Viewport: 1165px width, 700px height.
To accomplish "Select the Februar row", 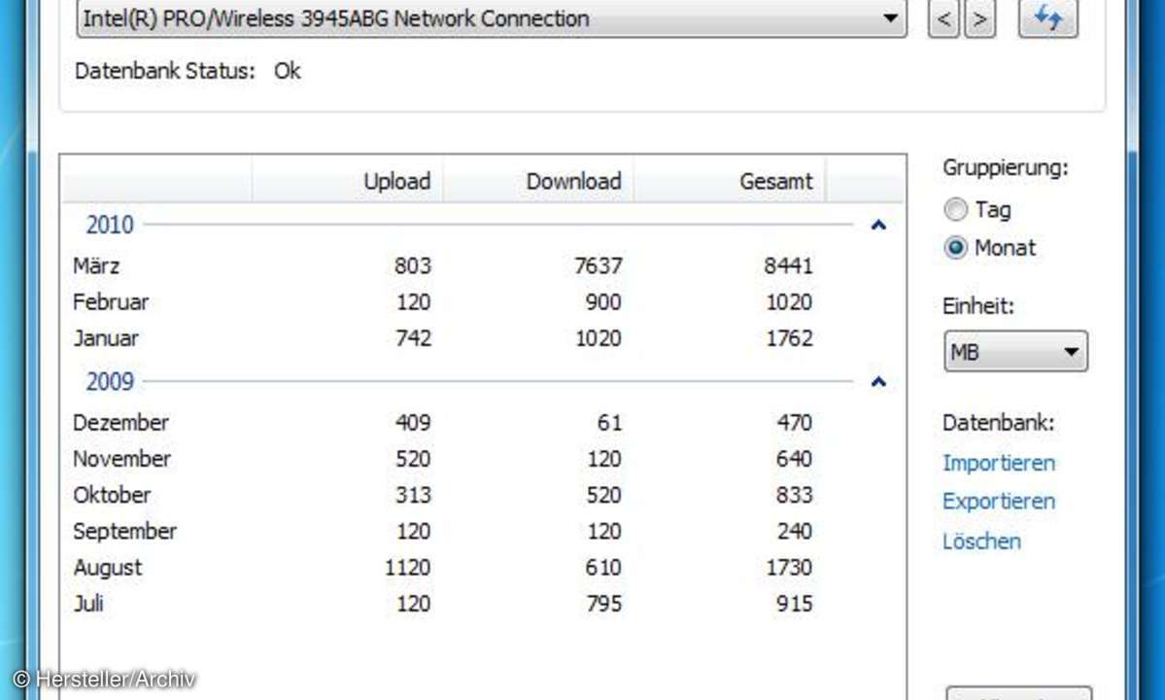I will [x=483, y=301].
